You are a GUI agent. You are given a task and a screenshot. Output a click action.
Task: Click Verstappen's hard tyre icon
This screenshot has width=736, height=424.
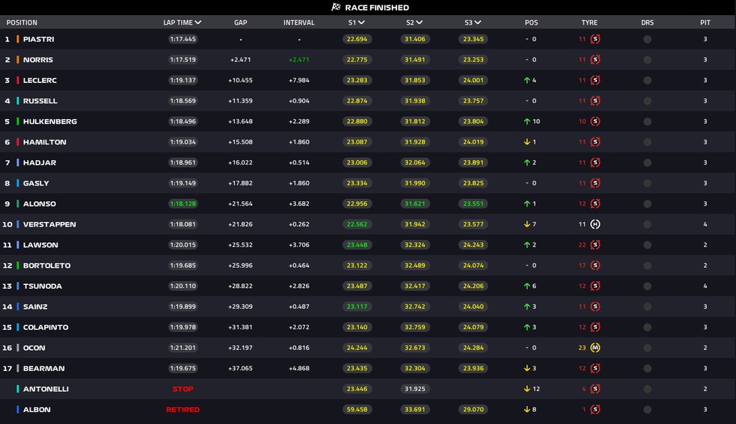click(x=595, y=224)
